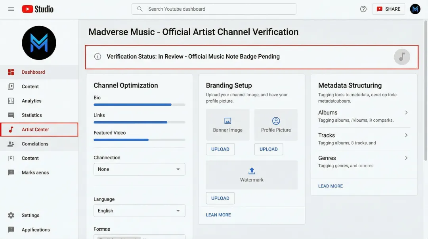The image size is (428, 239).
Task: Open the help question mark icon
Action: coord(363,9)
